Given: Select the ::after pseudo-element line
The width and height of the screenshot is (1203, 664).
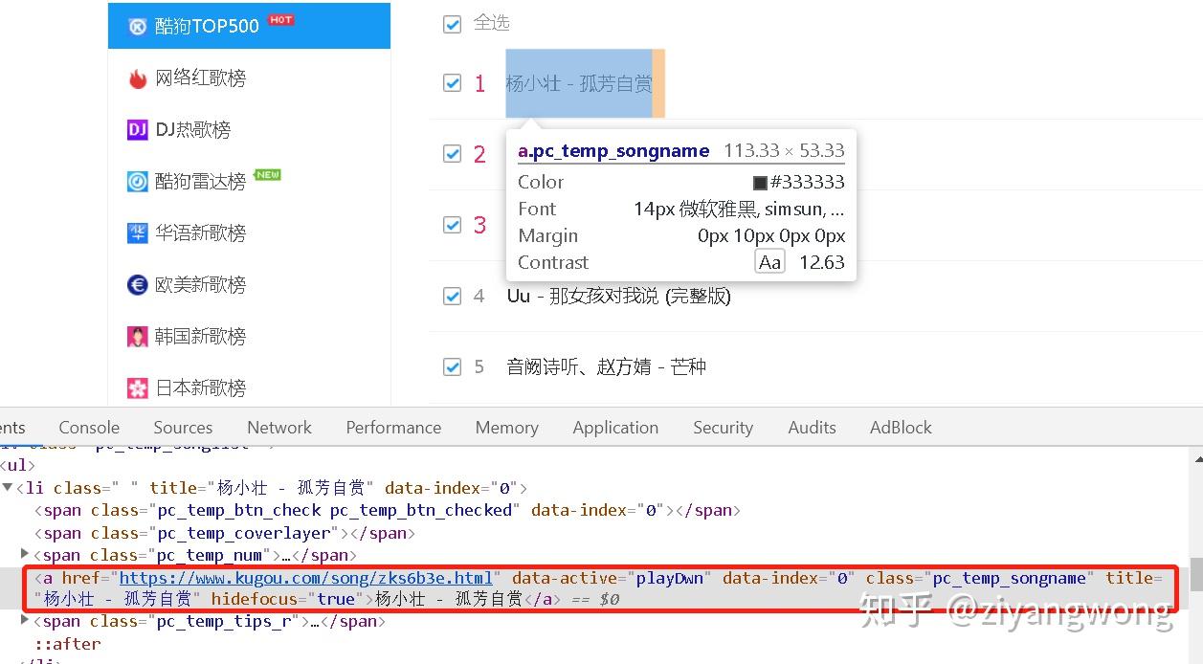Looking at the screenshot, I should [x=68, y=644].
